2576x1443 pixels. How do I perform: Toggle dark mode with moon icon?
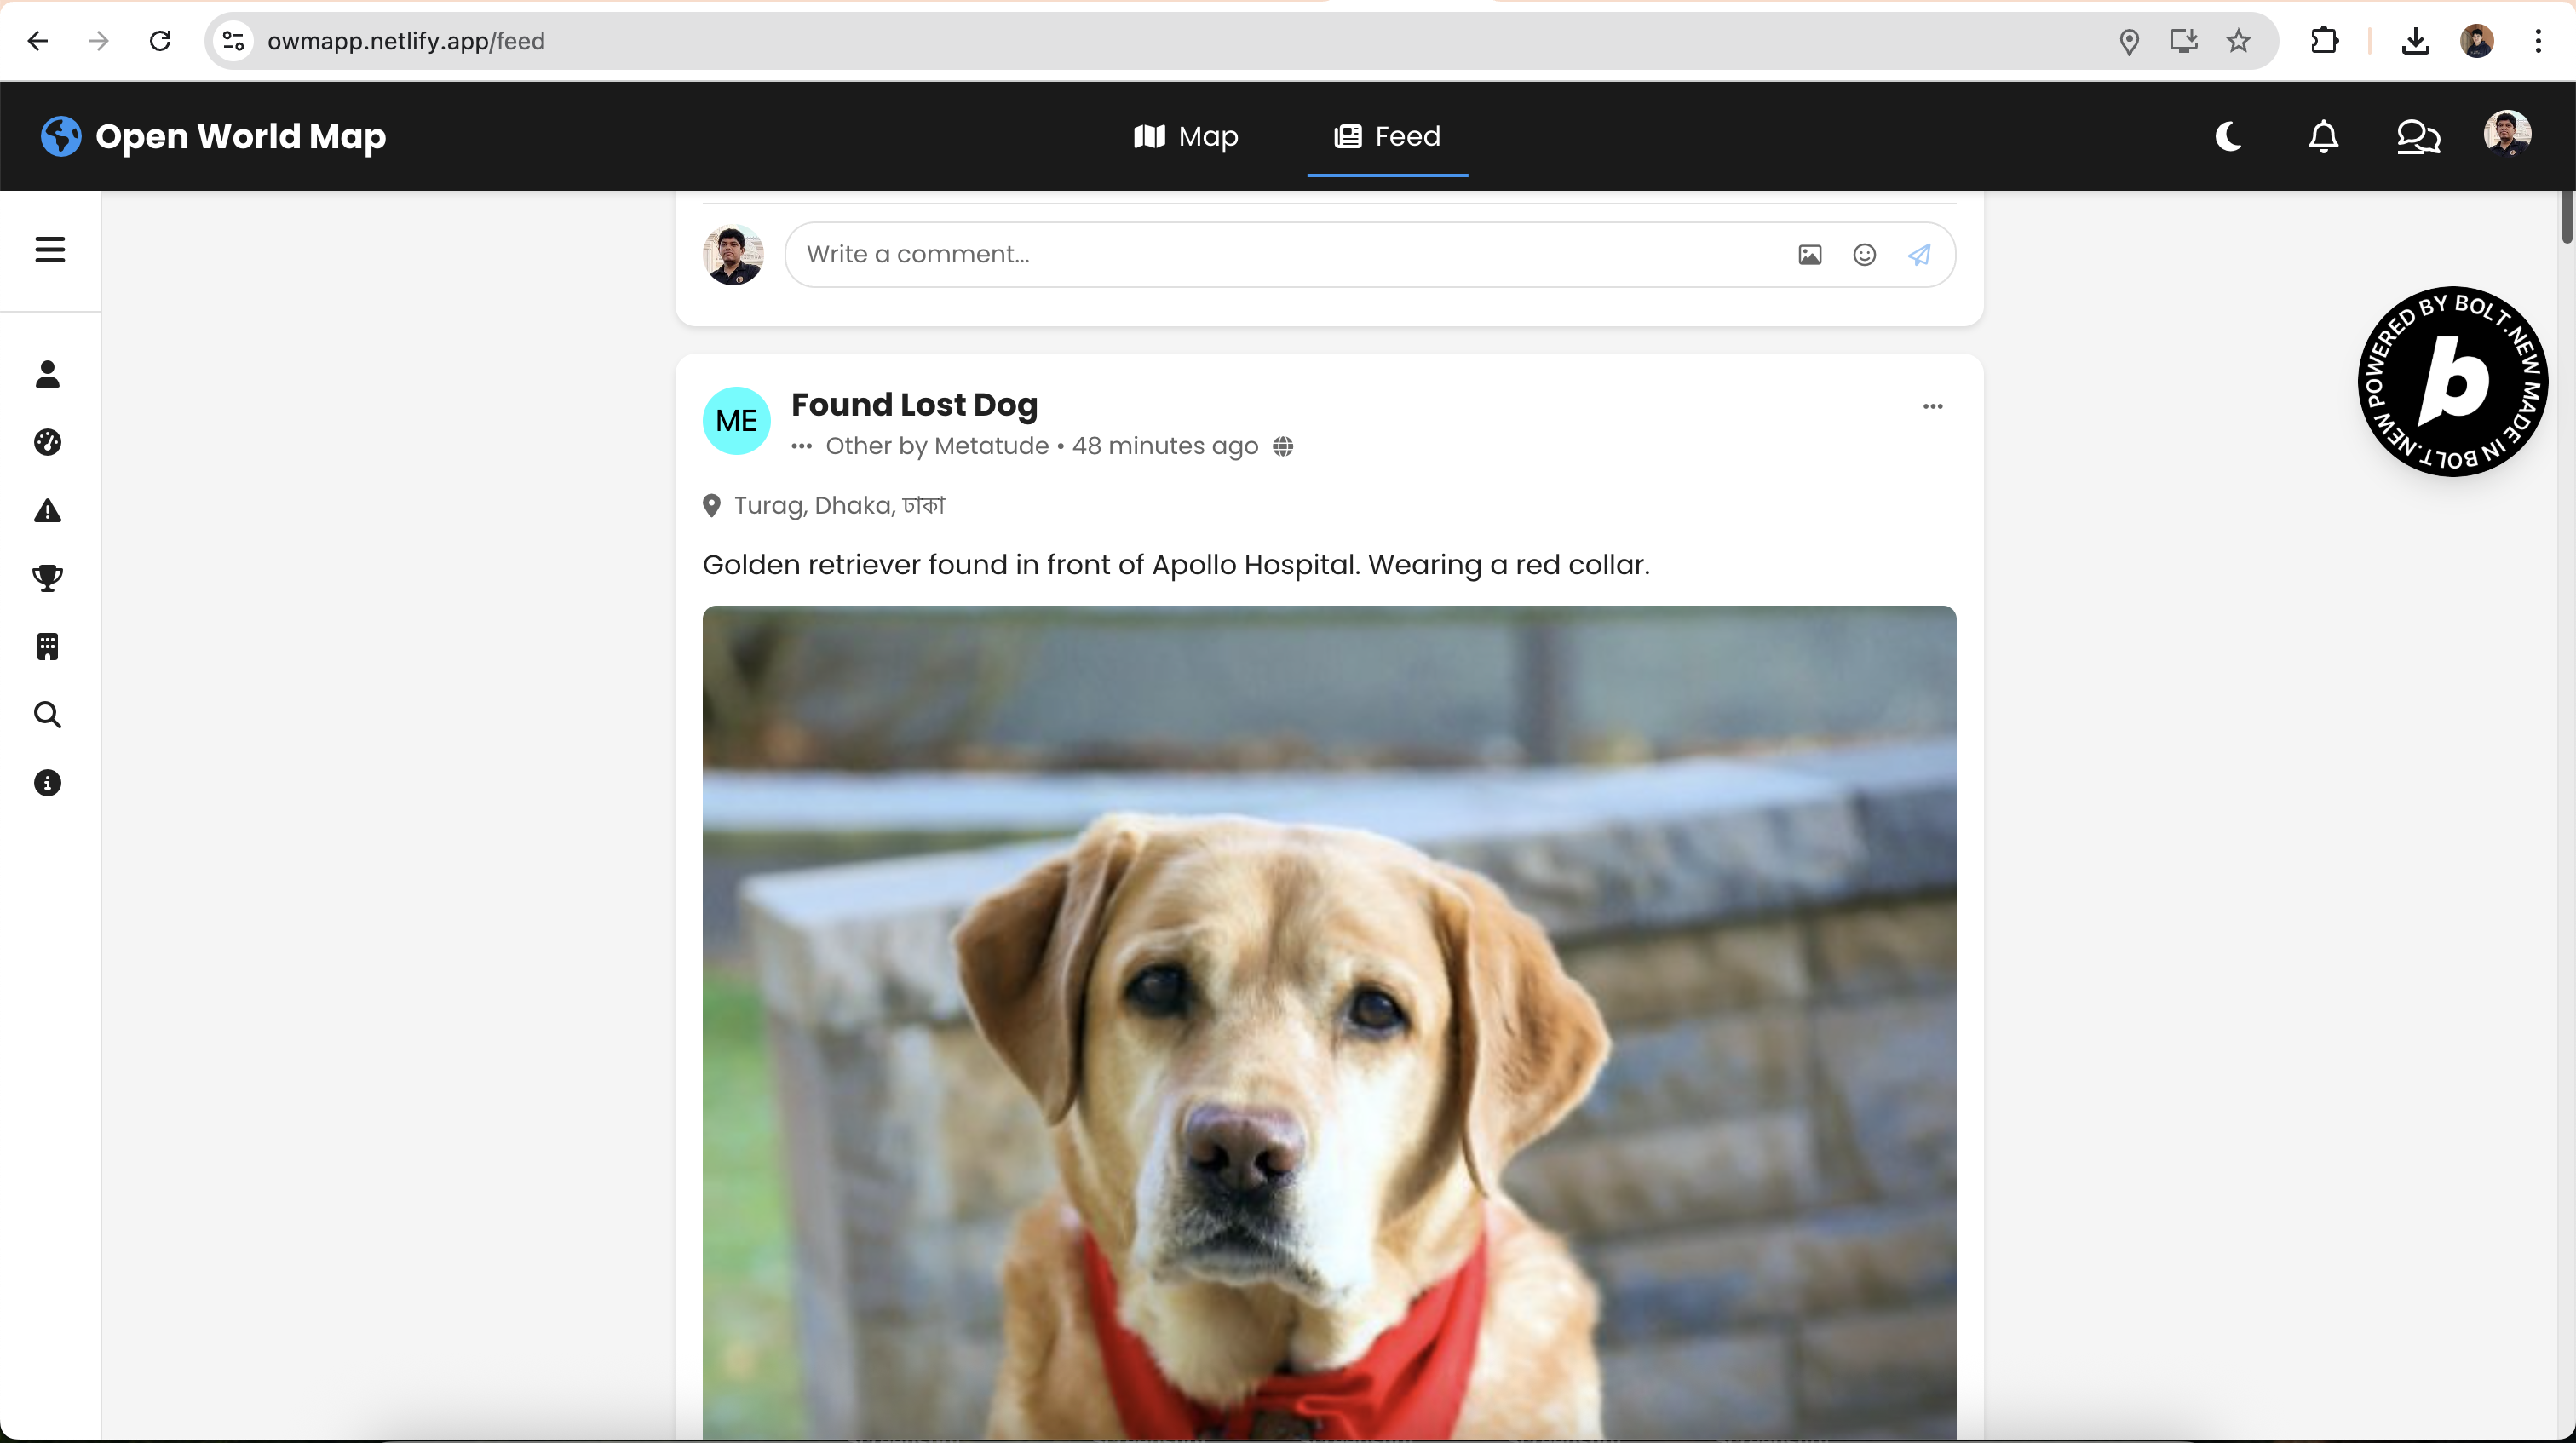pyautogui.click(x=2229, y=136)
